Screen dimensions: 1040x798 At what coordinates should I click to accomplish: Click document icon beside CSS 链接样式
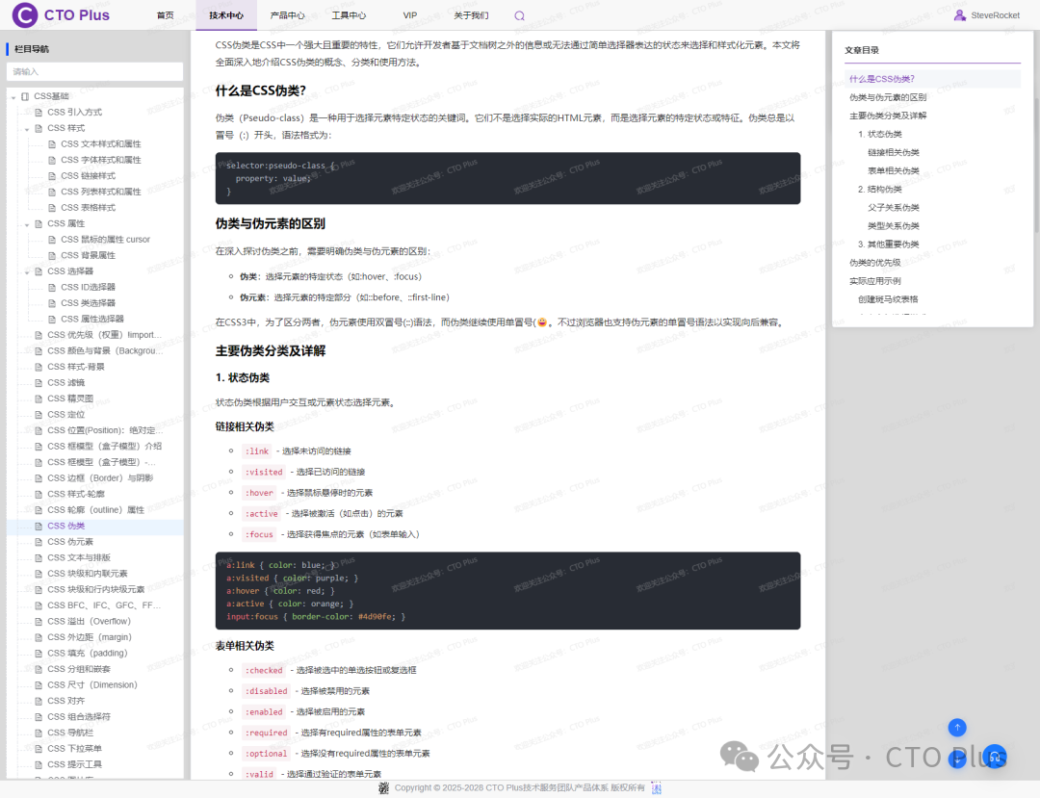[x=52, y=176]
